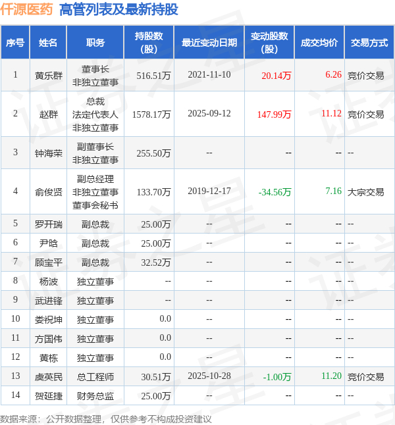Click the holding value 32.52万
Viewport: 395px width, 425px height.
pyautogui.click(x=156, y=262)
